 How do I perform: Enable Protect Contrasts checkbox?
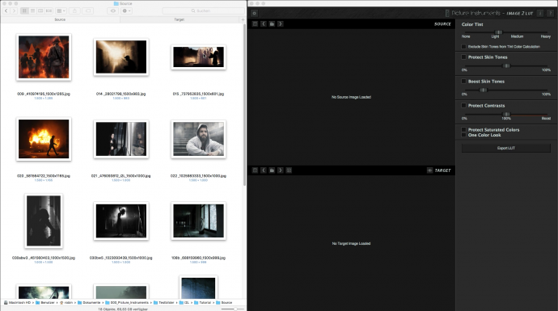463,105
